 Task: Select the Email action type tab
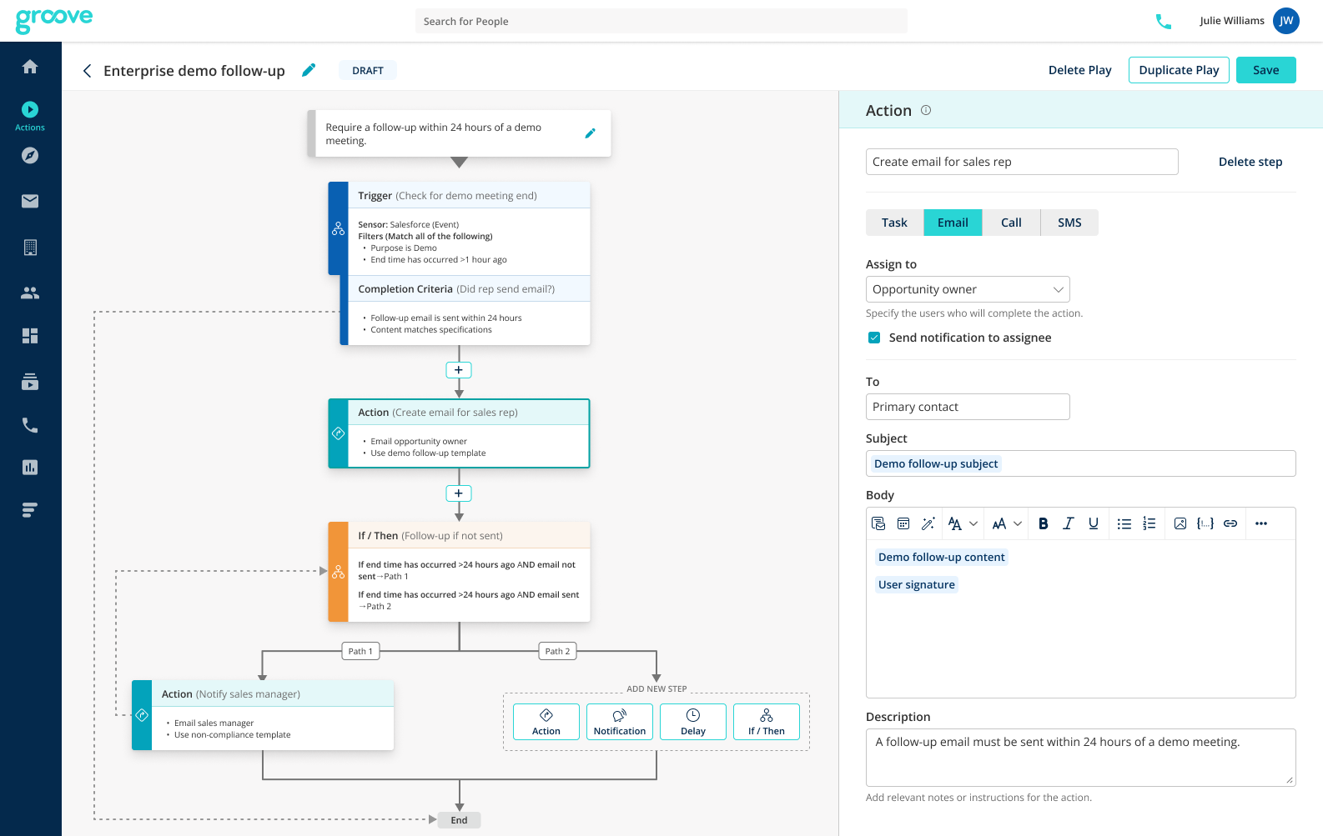click(953, 223)
